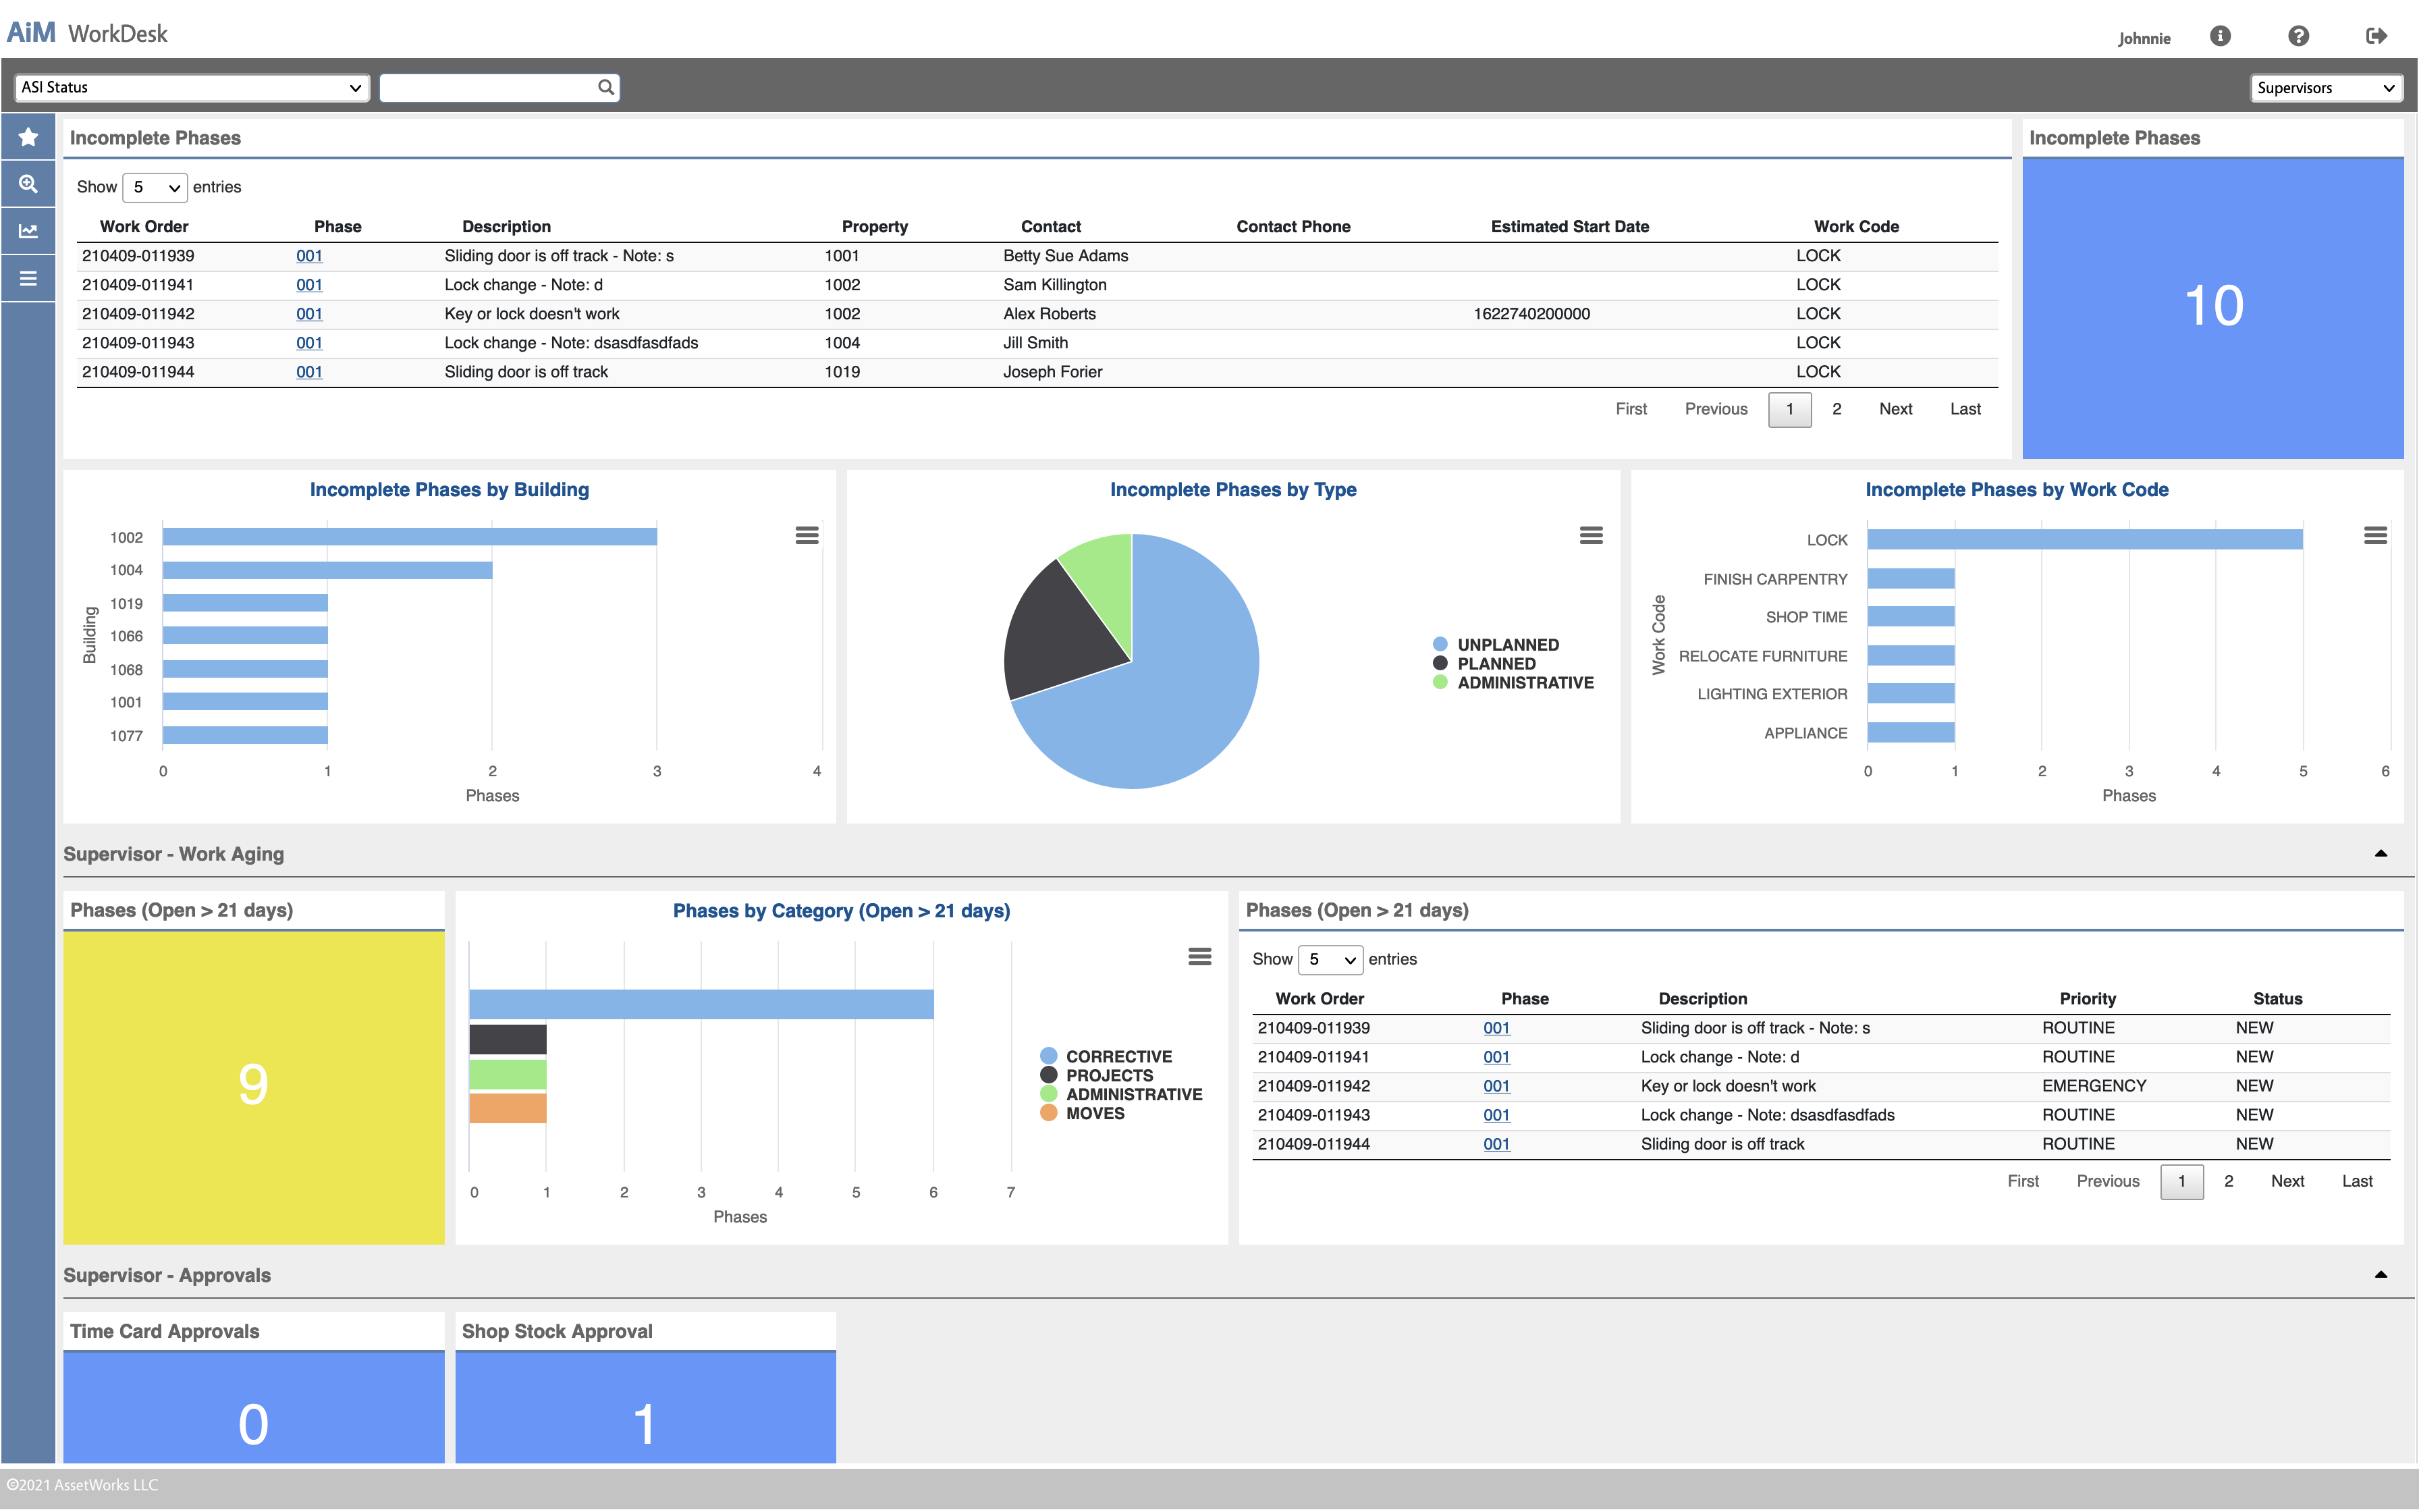The width and height of the screenshot is (2419, 1512).
Task: Click the orange MOVES bar in category chart
Action: coord(508,1108)
